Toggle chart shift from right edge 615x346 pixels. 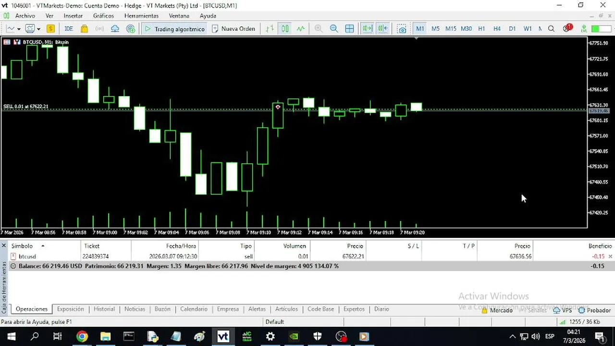point(382,29)
